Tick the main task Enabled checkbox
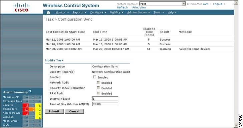 click(x=94, y=77)
